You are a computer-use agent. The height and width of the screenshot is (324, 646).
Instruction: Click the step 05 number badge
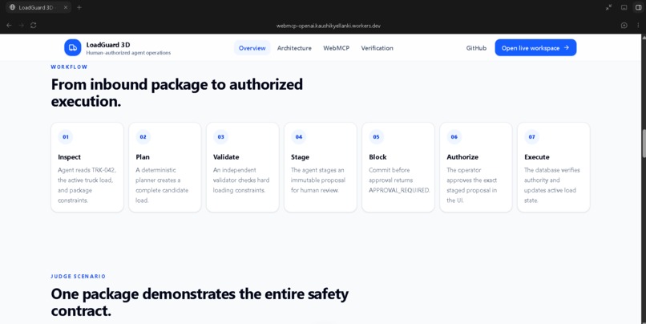(376, 137)
